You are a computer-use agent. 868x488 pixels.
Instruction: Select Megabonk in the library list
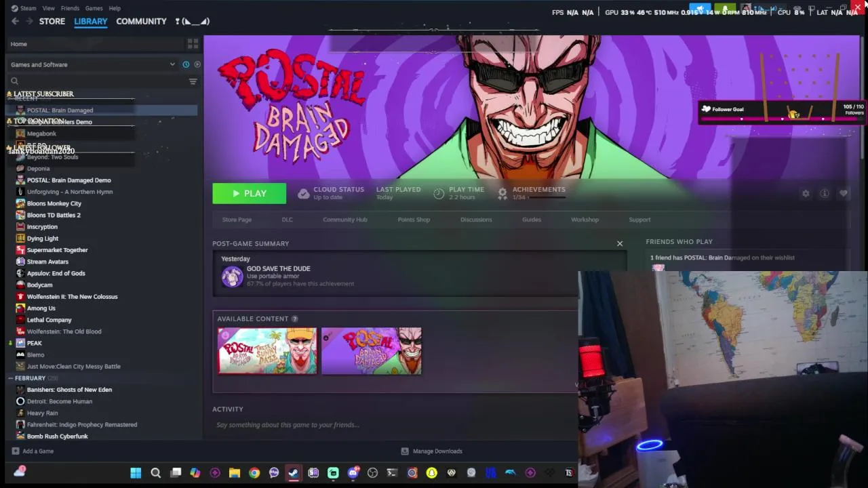41,134
